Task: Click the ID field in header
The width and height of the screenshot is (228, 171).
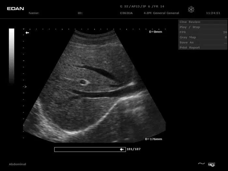Action: coord(80,13)
